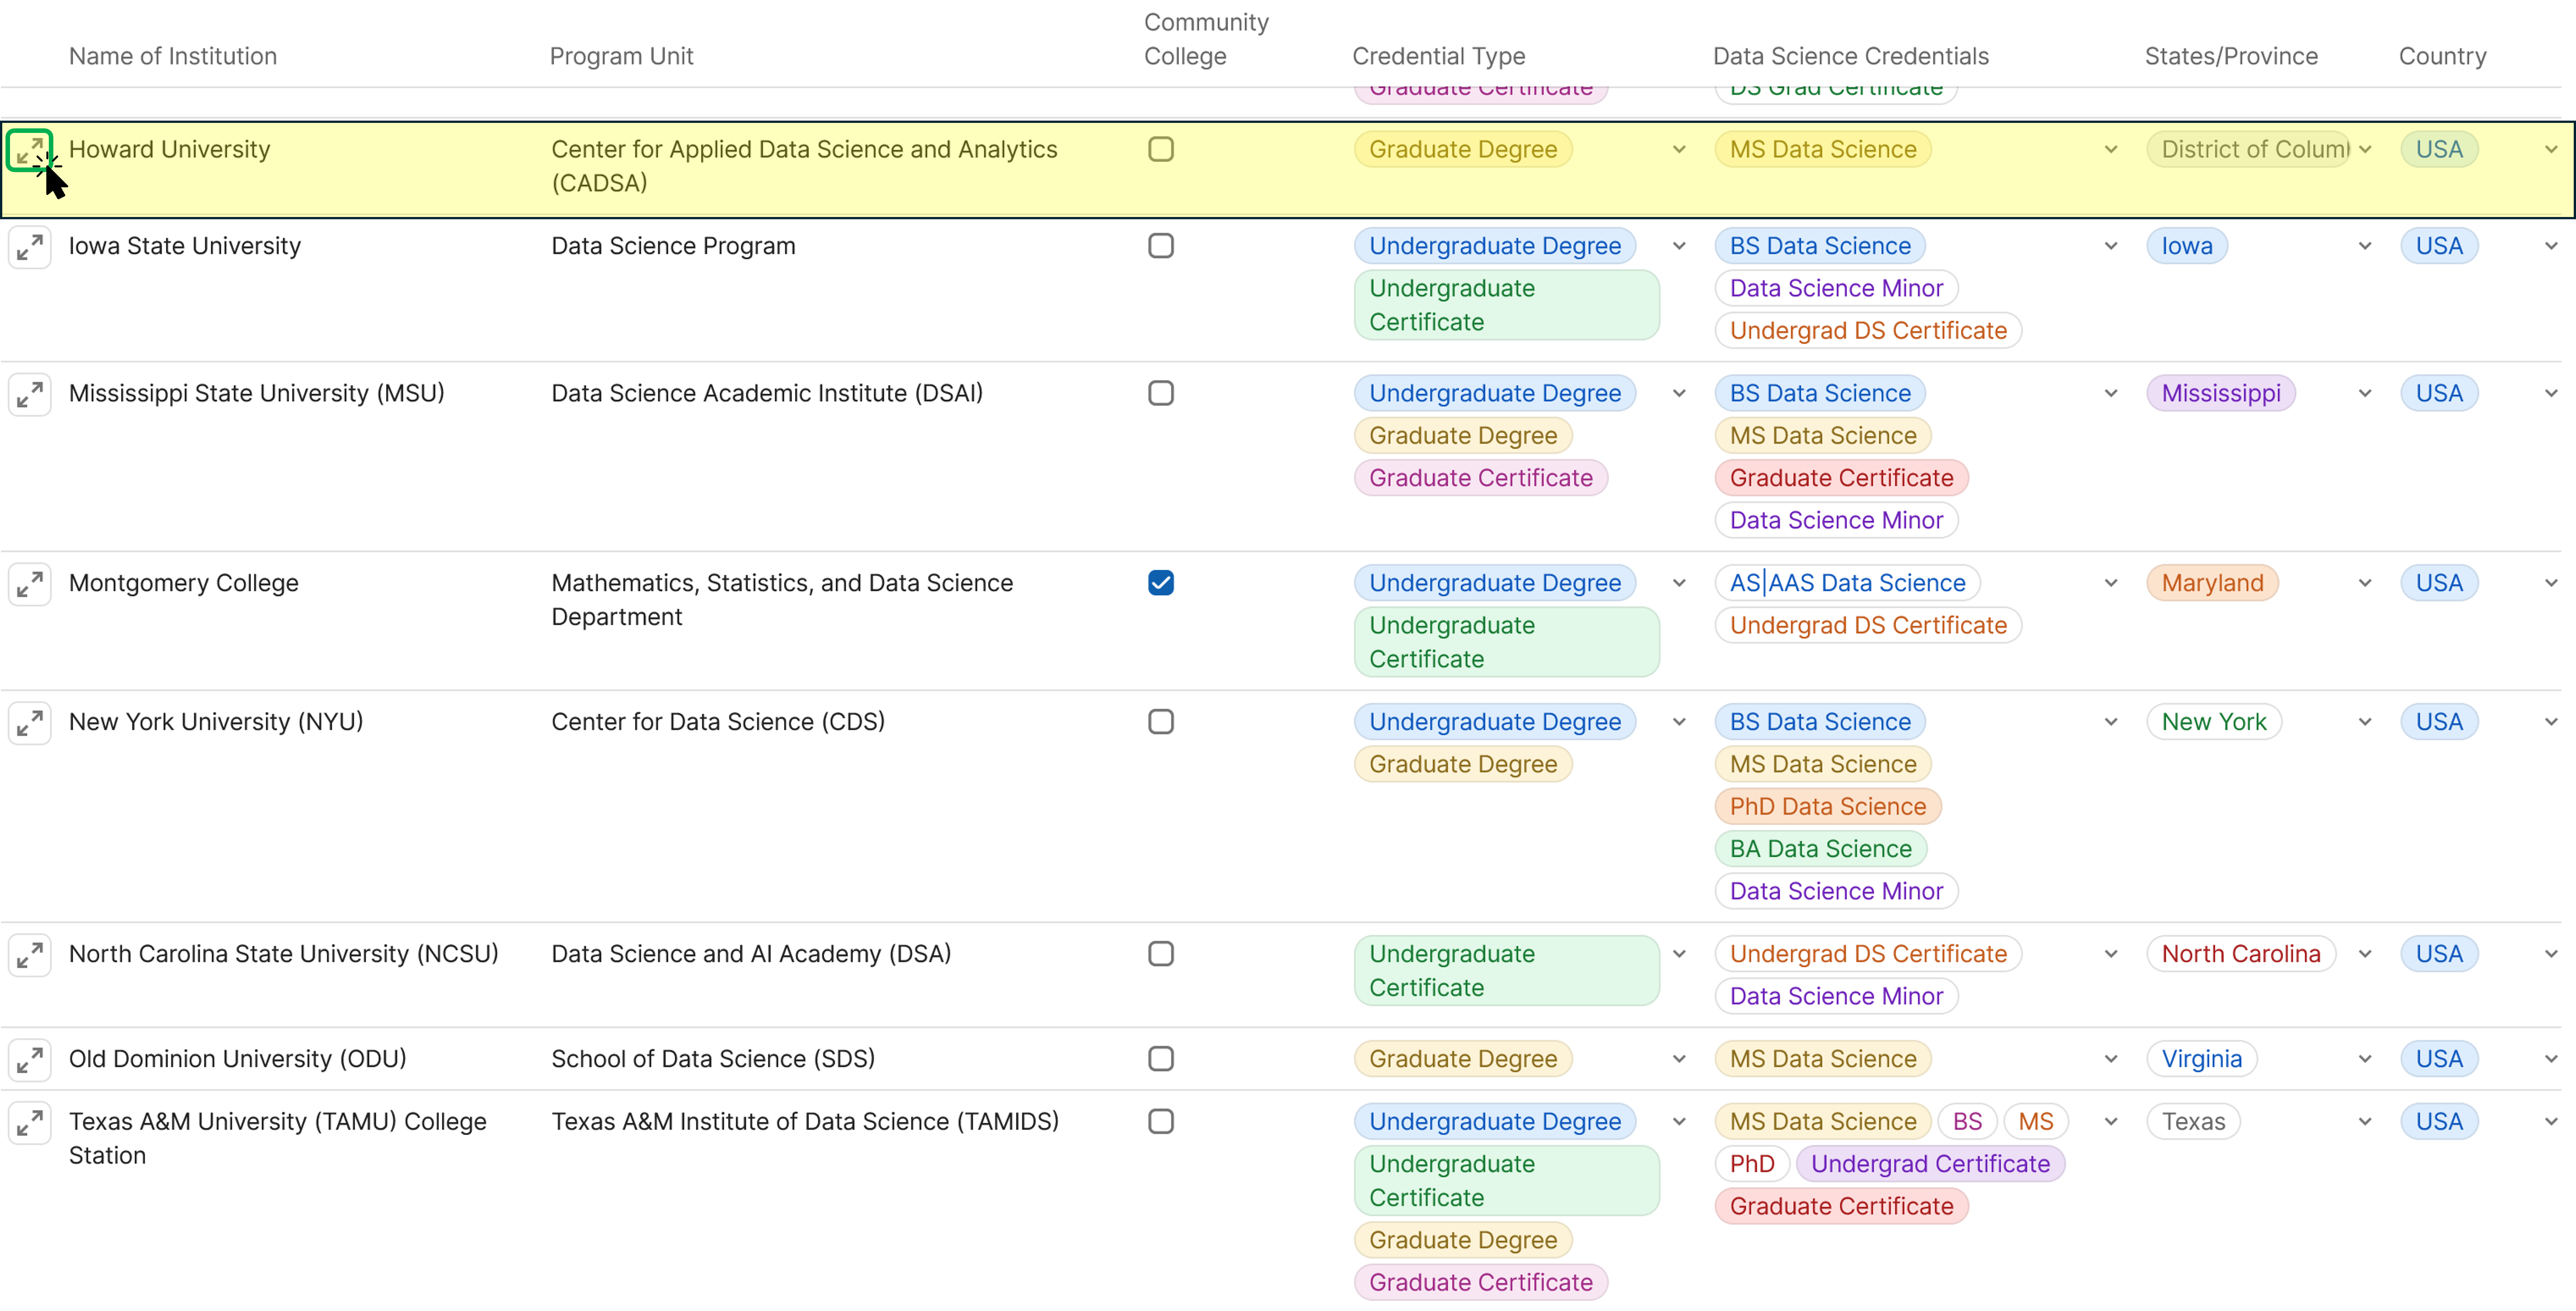Expand the Howard University row details
This screenshot has height=1311, width=2576.
click(x=30, y=150)
